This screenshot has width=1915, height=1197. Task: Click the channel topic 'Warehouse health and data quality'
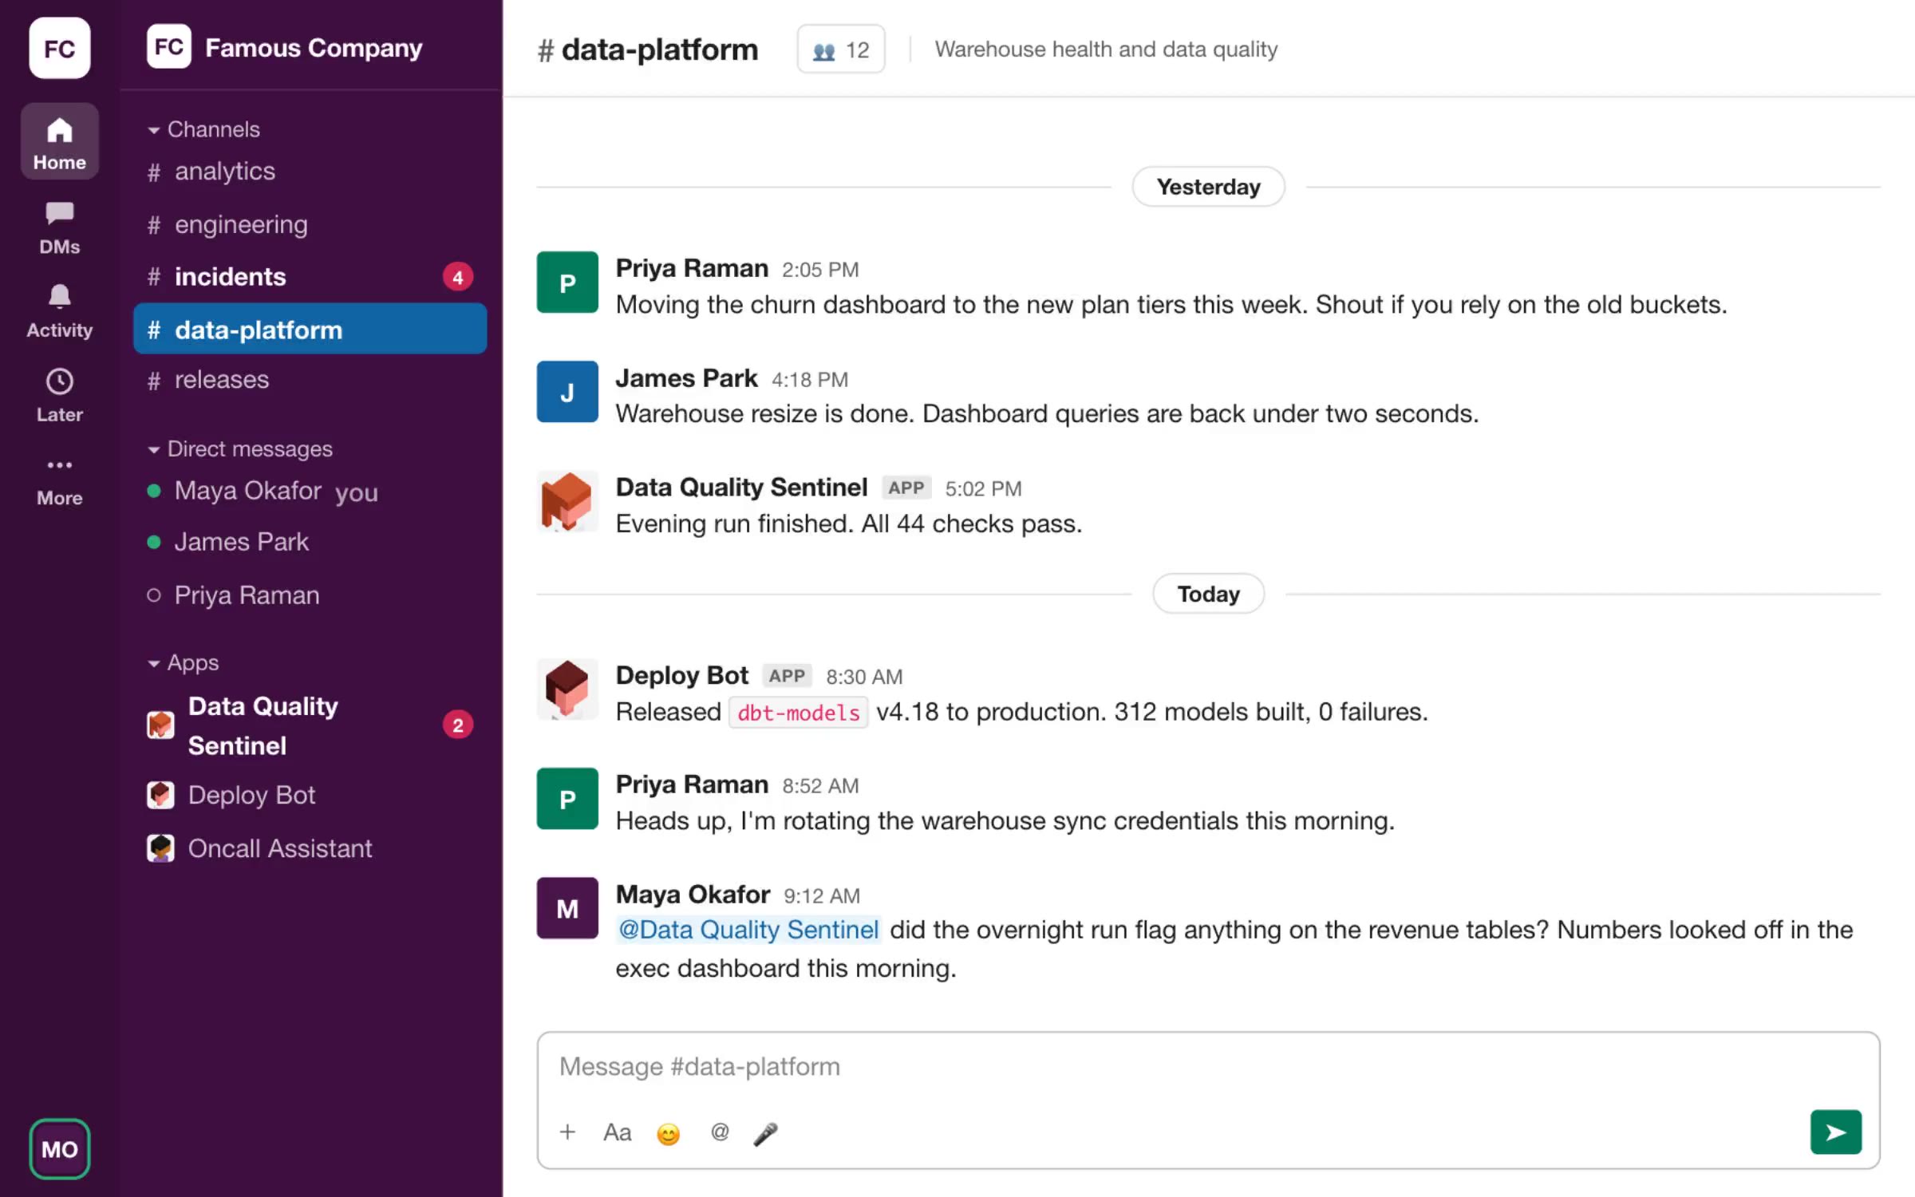pyautogui.click(x=1106, y=49)
